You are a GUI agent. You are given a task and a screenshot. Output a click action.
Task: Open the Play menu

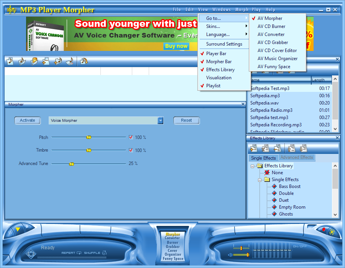(x=256, y=10)
